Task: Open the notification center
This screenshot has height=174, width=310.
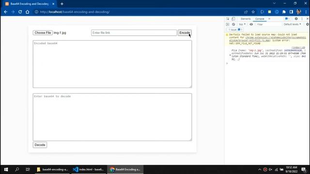Action: 304,170
